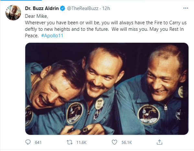Click the blue verified badge
This screenshot has height=151, width=194.
tap(63, 8)
